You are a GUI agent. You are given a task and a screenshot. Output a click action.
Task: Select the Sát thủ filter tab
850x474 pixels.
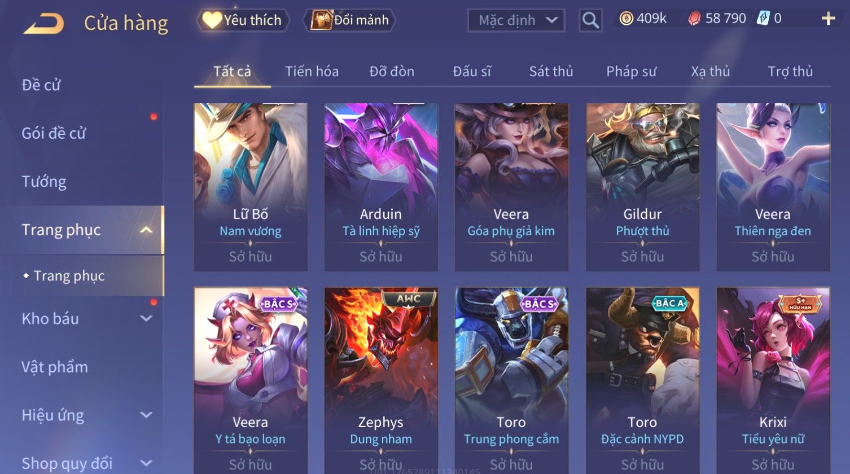pyautogui.click(x=551, y=72)
